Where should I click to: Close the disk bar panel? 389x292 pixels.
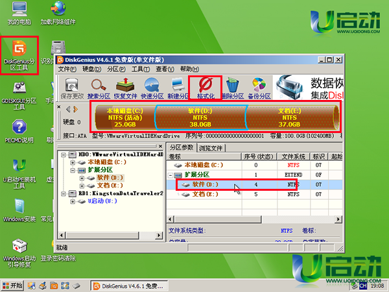tap(59, 107)
